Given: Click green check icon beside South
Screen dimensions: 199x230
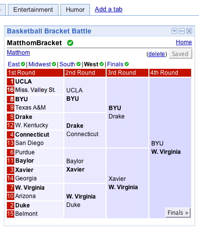Looking at the screenshot, I should (x=79, y=64).
